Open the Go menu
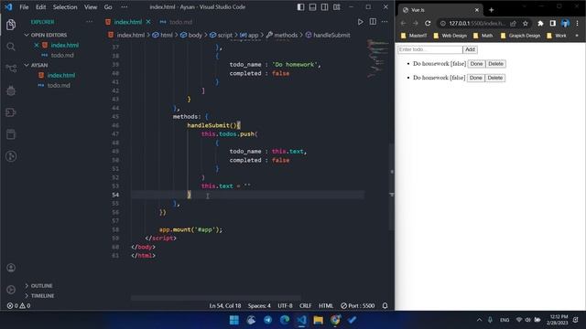This screenshot has height=329, width=586. (108, 7)
